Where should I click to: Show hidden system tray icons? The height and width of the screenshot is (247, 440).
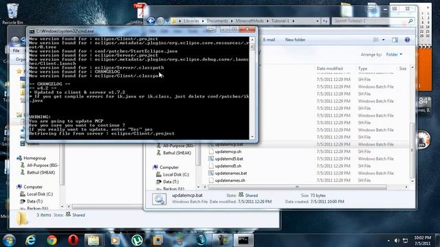[x=388, y=241]
